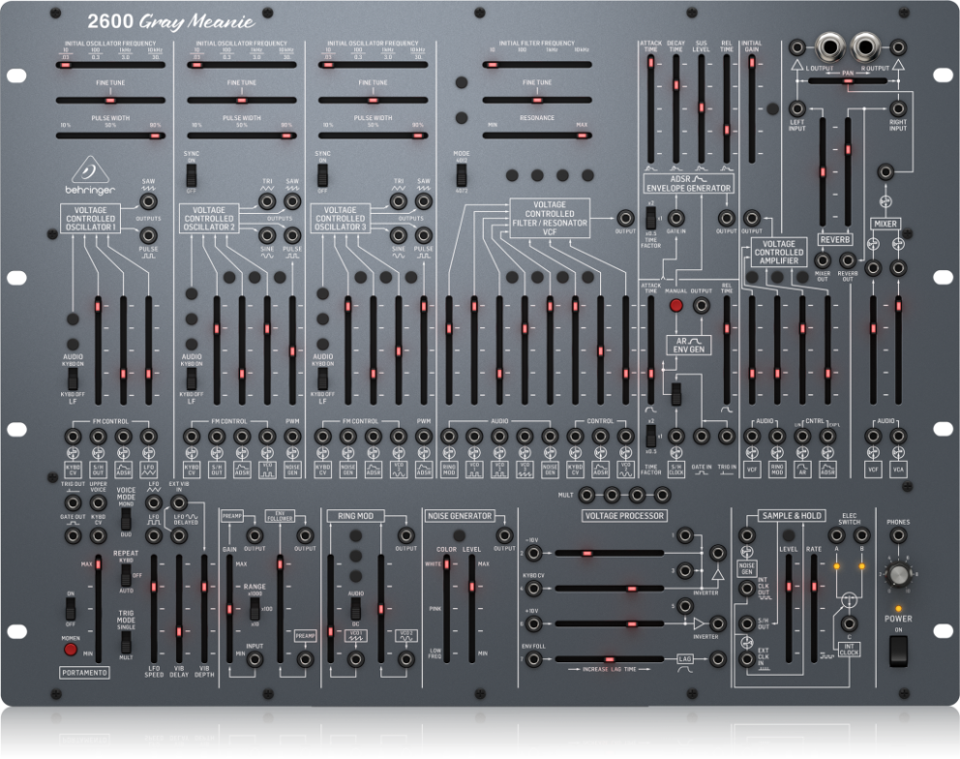
Task: Click the SAW output jack on Oscillator 1
Action: (x=147, y=203)
